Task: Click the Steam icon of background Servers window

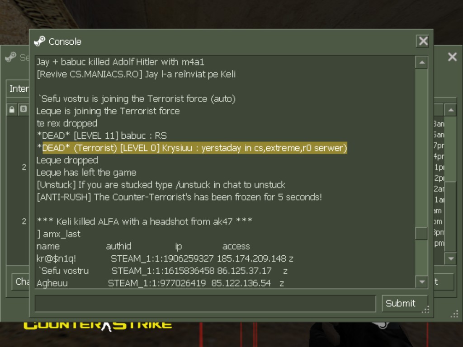Action: pos(11,57)
